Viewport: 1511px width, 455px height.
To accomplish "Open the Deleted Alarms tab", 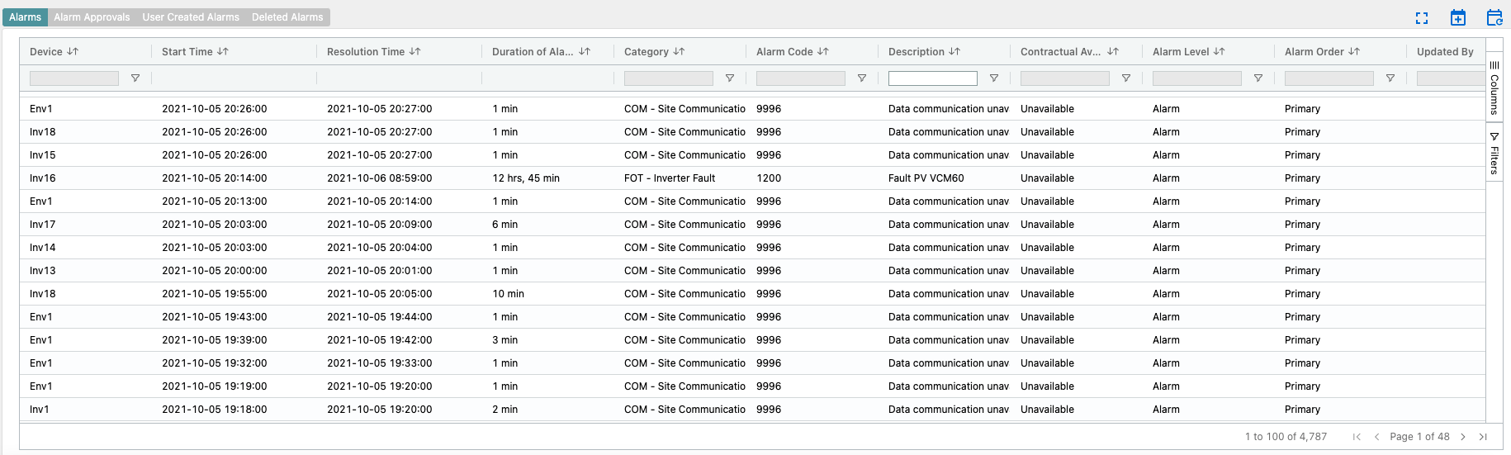I will click(287, 17).
